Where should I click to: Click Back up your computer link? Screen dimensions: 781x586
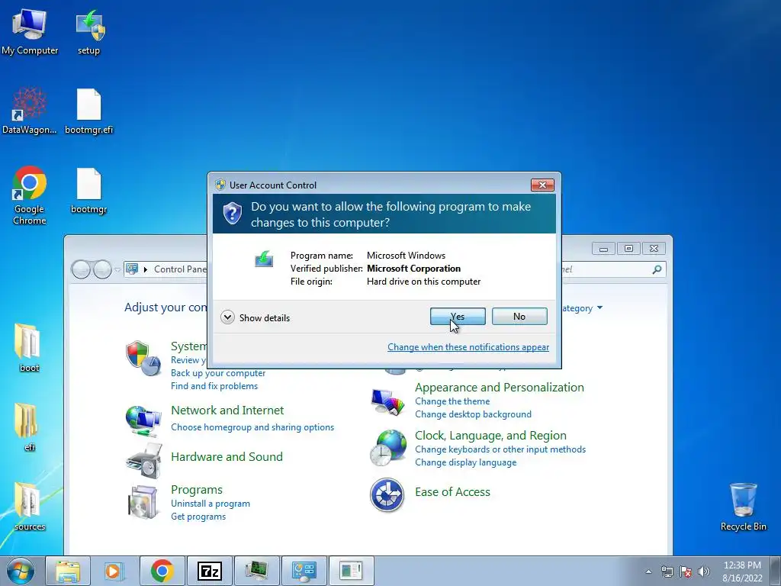(x=218, y=373)
